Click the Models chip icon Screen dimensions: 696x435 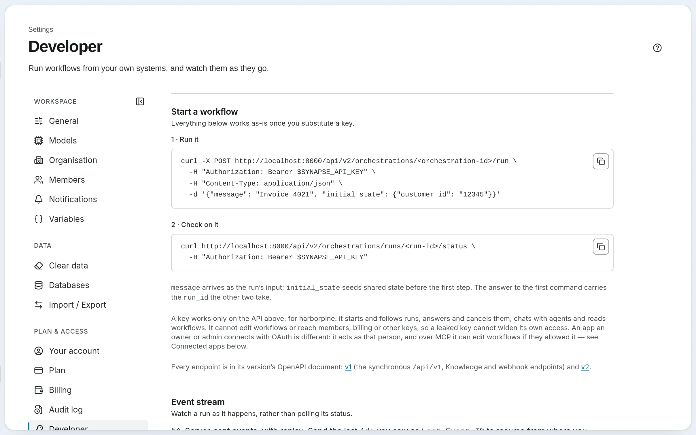[39, 141]
